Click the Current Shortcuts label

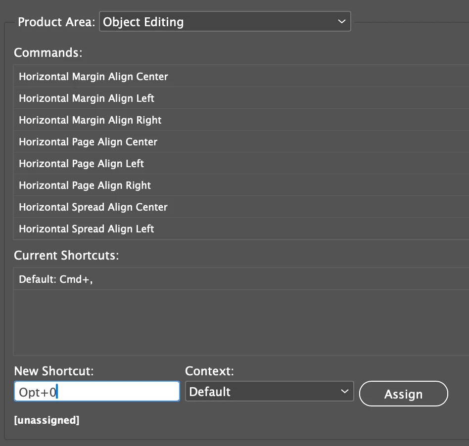66,256
